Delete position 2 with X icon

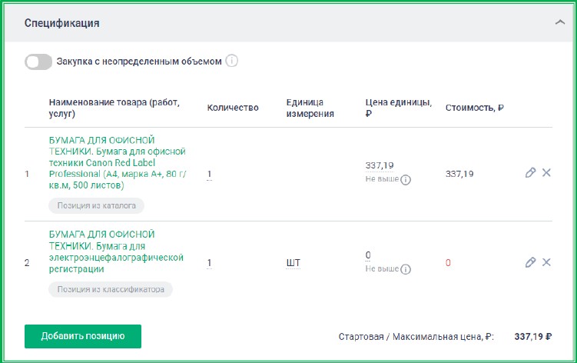point(547,262)
